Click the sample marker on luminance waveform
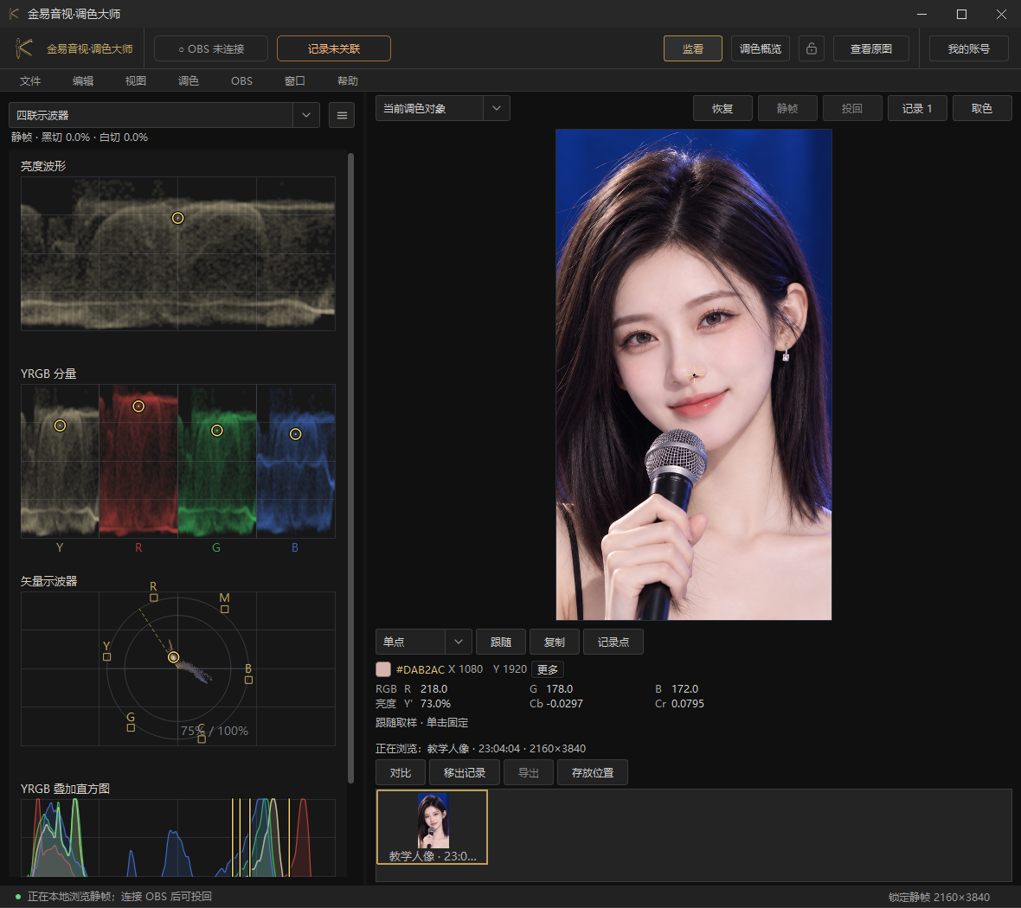The height and width of the screenshot is (908, 1021). pyautogui.click(x=177, y=218)
